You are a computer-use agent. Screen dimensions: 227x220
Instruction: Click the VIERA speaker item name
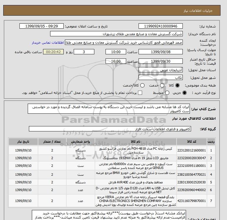click(x=136, y=201)
